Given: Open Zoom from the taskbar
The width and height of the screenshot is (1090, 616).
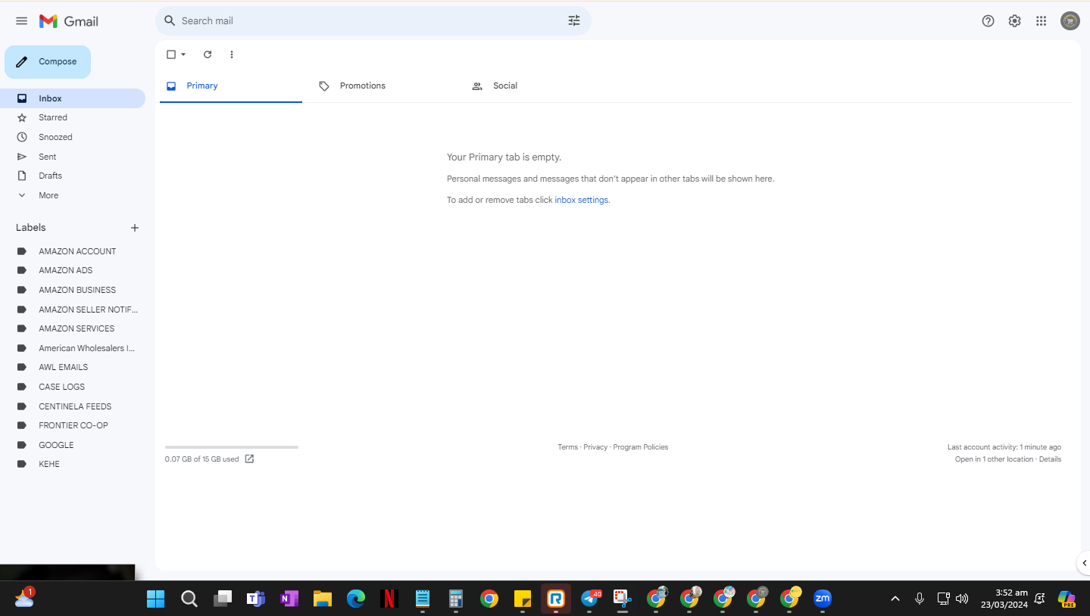Looking at the screenshot, I should coord(823,599).
